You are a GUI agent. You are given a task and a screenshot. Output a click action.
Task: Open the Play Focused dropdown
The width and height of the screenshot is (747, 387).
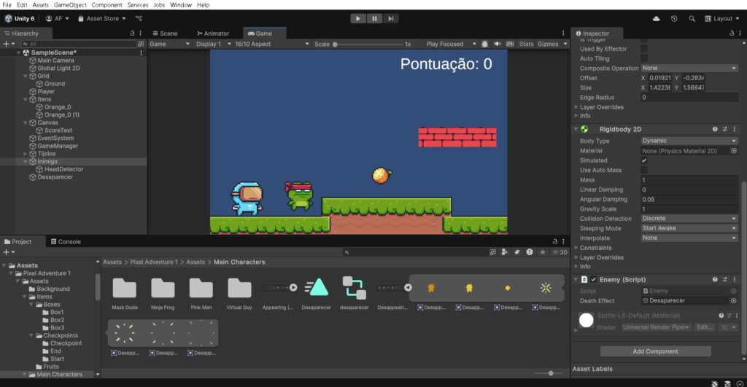tap(451, 44)
